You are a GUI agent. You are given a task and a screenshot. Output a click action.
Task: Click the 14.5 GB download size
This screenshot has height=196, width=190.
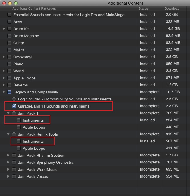[173, 29]
